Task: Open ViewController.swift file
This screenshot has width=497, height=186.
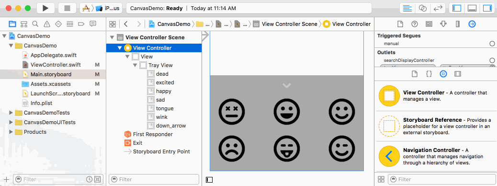Action: coord(56,65)
